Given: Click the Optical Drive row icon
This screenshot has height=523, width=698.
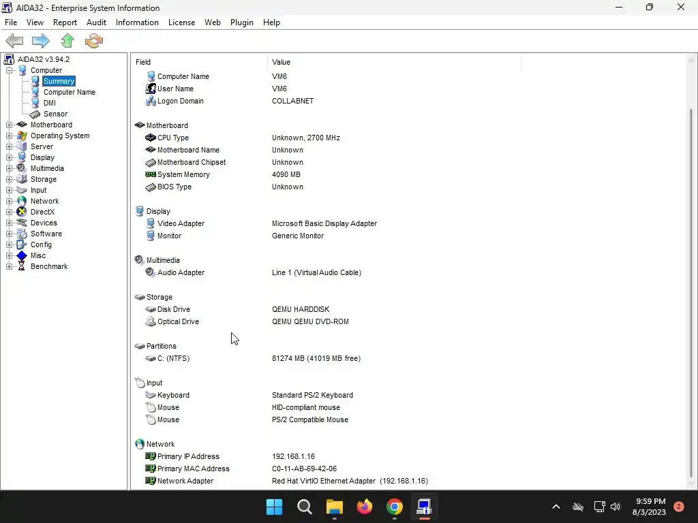Looking at the screenshot, I should tap(151, 321).
